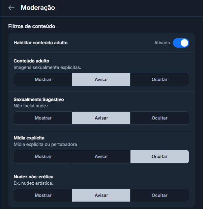Click the Filtros de conteúdo heading
The image size is (203, 209).
(32, 26)
